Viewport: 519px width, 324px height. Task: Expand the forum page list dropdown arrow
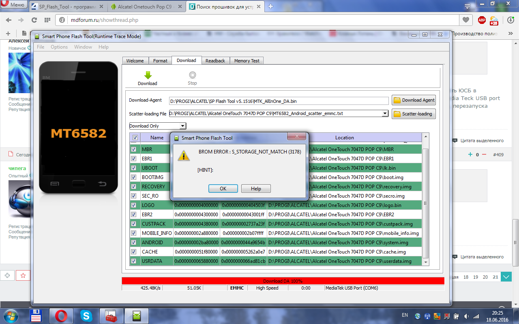pos(506,277)
